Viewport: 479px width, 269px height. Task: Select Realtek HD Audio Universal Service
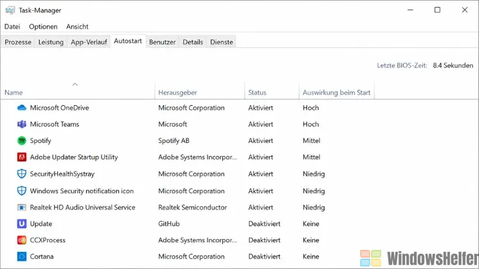click(82, 207)
